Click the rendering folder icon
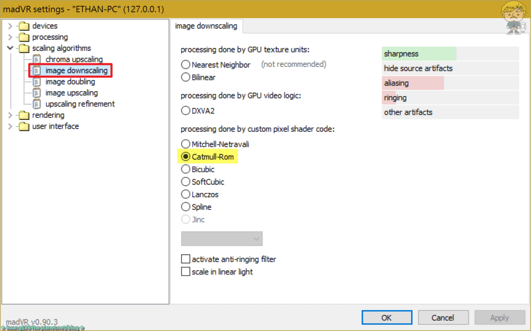The width and height of the screenshot is (531, 331). (24, 115)
